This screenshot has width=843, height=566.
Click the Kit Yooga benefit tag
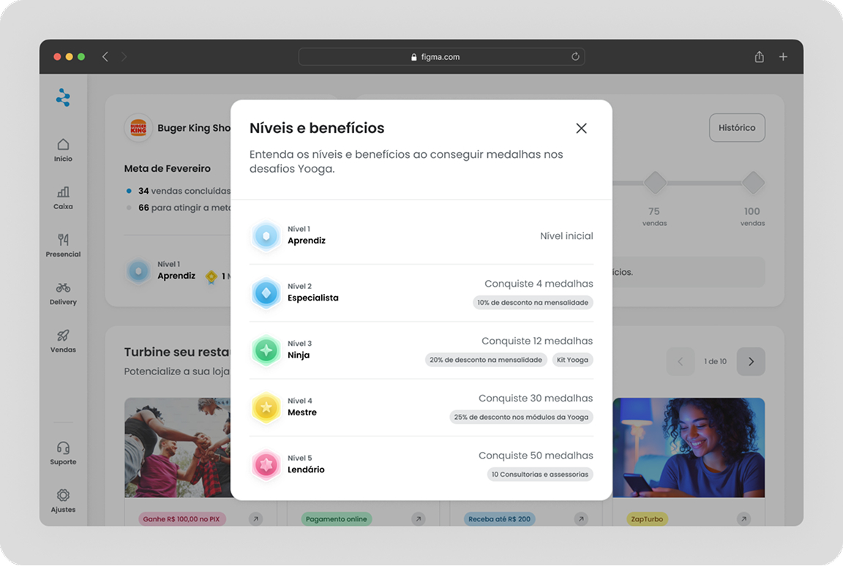point(572,360)
